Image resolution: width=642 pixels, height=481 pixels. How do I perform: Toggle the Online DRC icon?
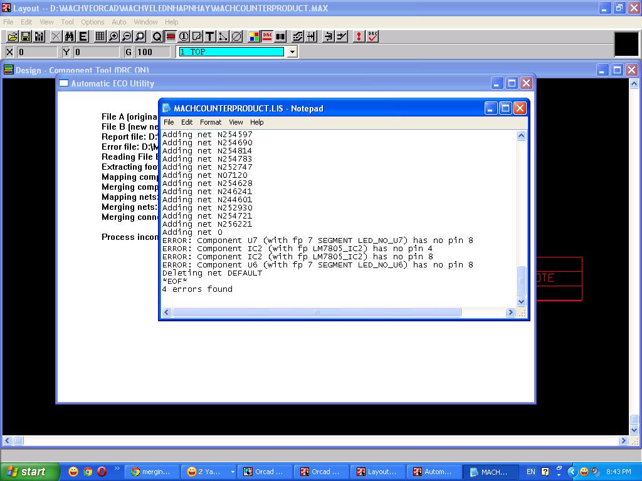(267, 37)
